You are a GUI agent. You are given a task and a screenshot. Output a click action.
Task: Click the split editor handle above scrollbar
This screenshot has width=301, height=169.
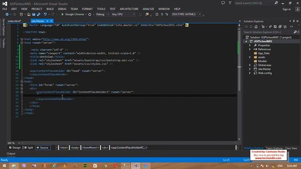pyautogui.click(x=239, y=25)
